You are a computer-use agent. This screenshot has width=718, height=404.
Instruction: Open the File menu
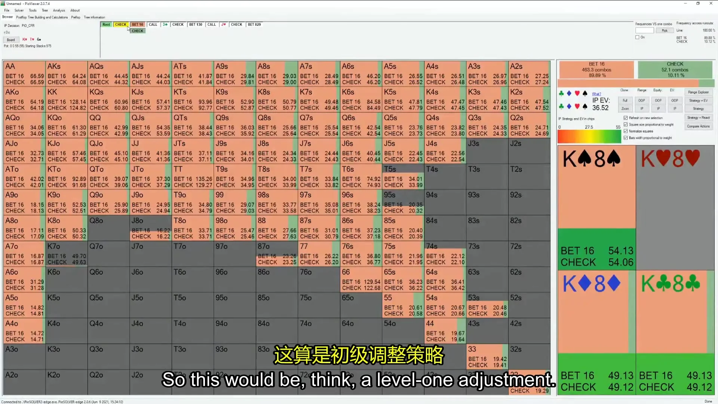(x=7, y=10)
